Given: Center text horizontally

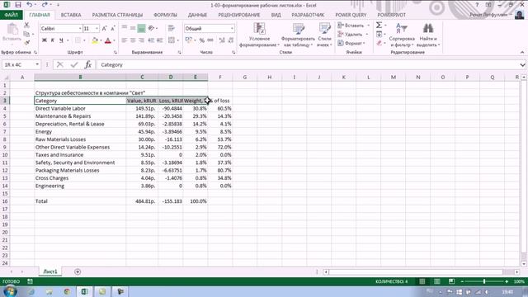Looking at the screenshot, I should point(133,40).
